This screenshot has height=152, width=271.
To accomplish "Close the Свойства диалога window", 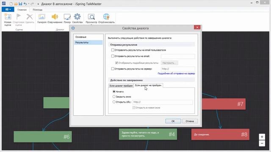I will point(197,27).
